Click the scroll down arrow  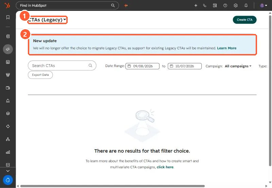(270, 182)
